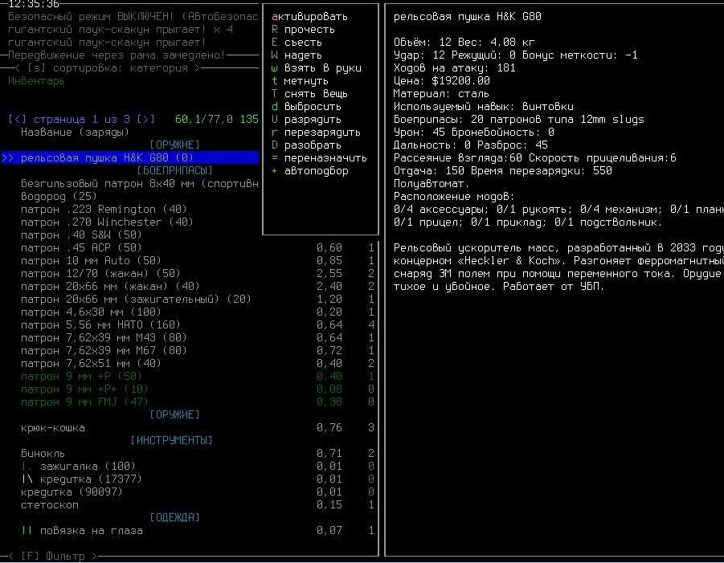Choose 'надеть' in the item menu
The height and width of the screenshot is (563, 724).
click(x=297, y=55)
